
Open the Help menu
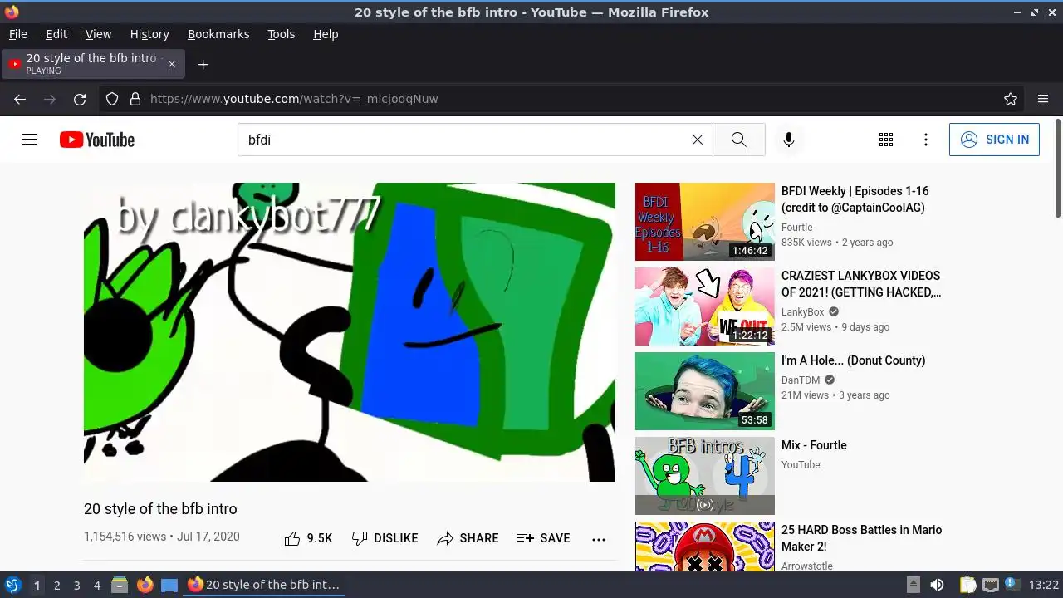[326, 34]
